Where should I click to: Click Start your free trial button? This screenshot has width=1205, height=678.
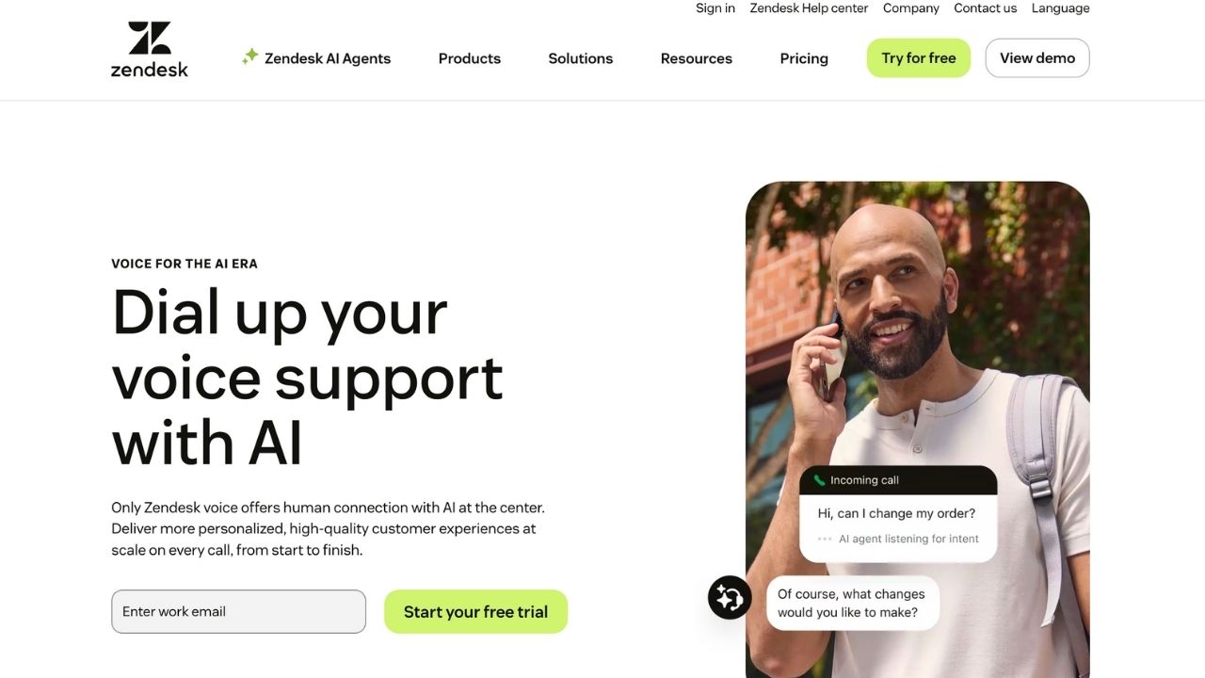(x=475, y=612)
